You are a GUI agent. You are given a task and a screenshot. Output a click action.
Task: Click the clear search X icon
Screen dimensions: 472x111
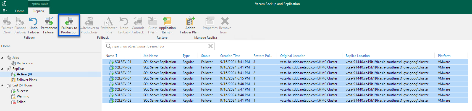click(210, 46)
